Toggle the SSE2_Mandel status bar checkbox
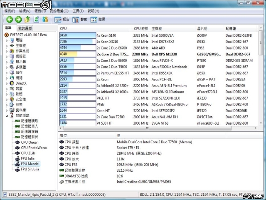The image size is (266, 200). point(5,195)
